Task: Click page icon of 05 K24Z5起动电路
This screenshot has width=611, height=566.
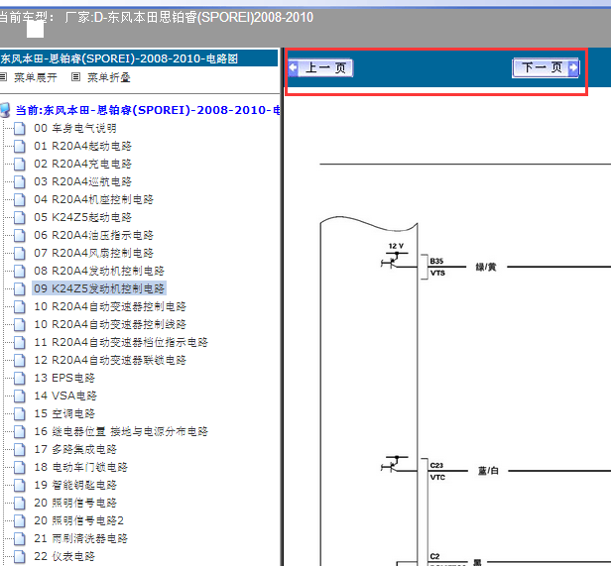Action: point(20,217)
